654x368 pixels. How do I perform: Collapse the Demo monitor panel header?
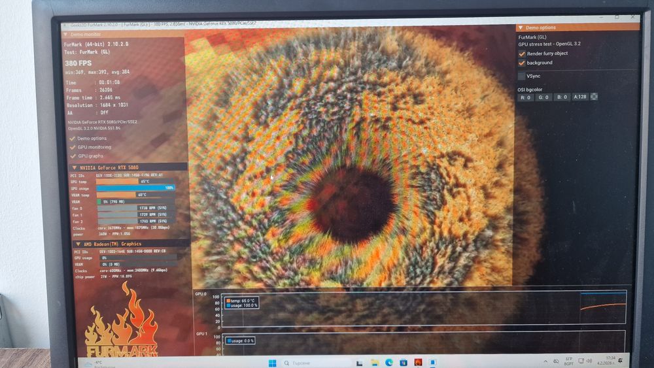[124, 34]
